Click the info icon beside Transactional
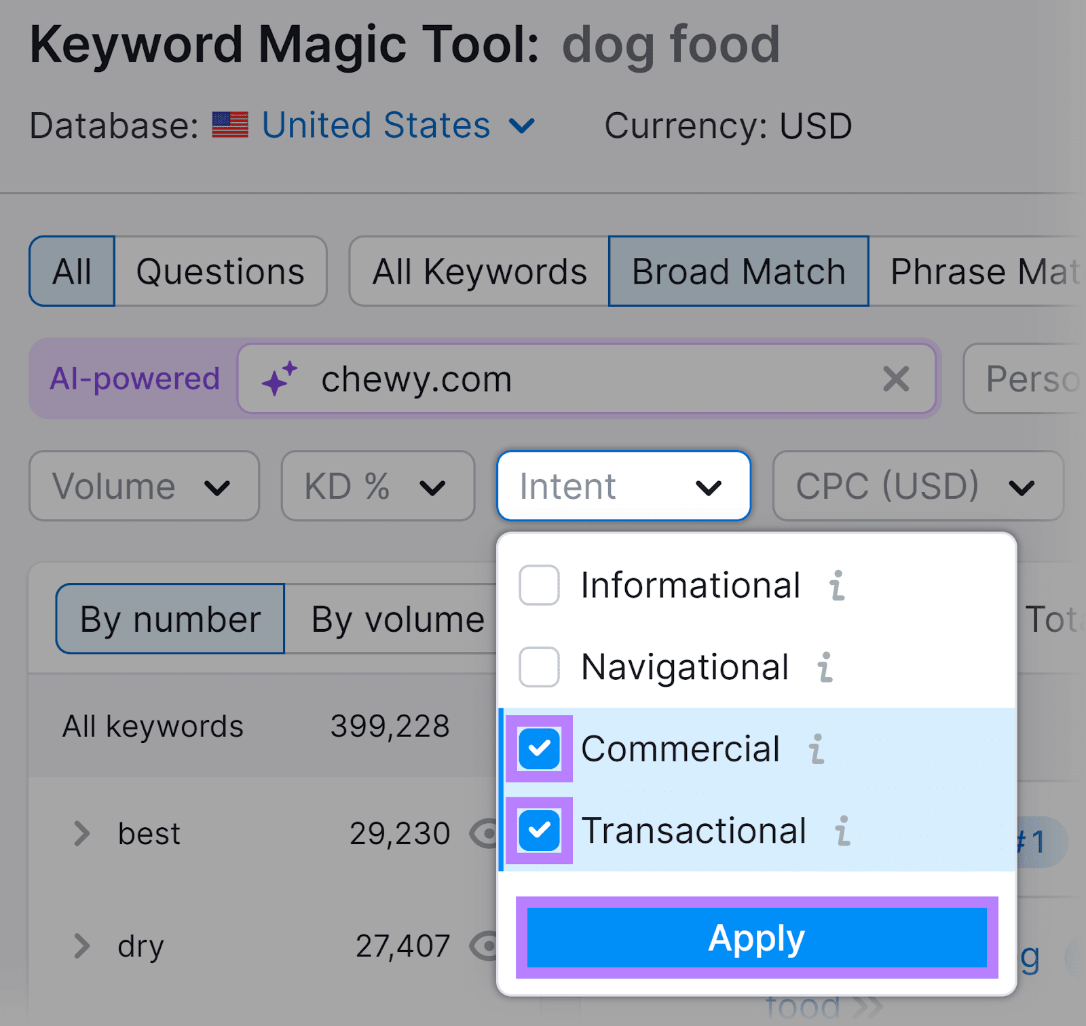Image resolution: width=1086 pixels, height=1026 pixels. [844, 831]
